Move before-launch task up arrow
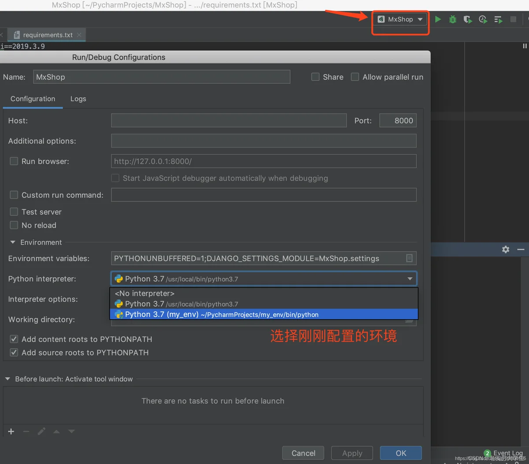Viewport: 529px width, 464px height. [56, 431]
